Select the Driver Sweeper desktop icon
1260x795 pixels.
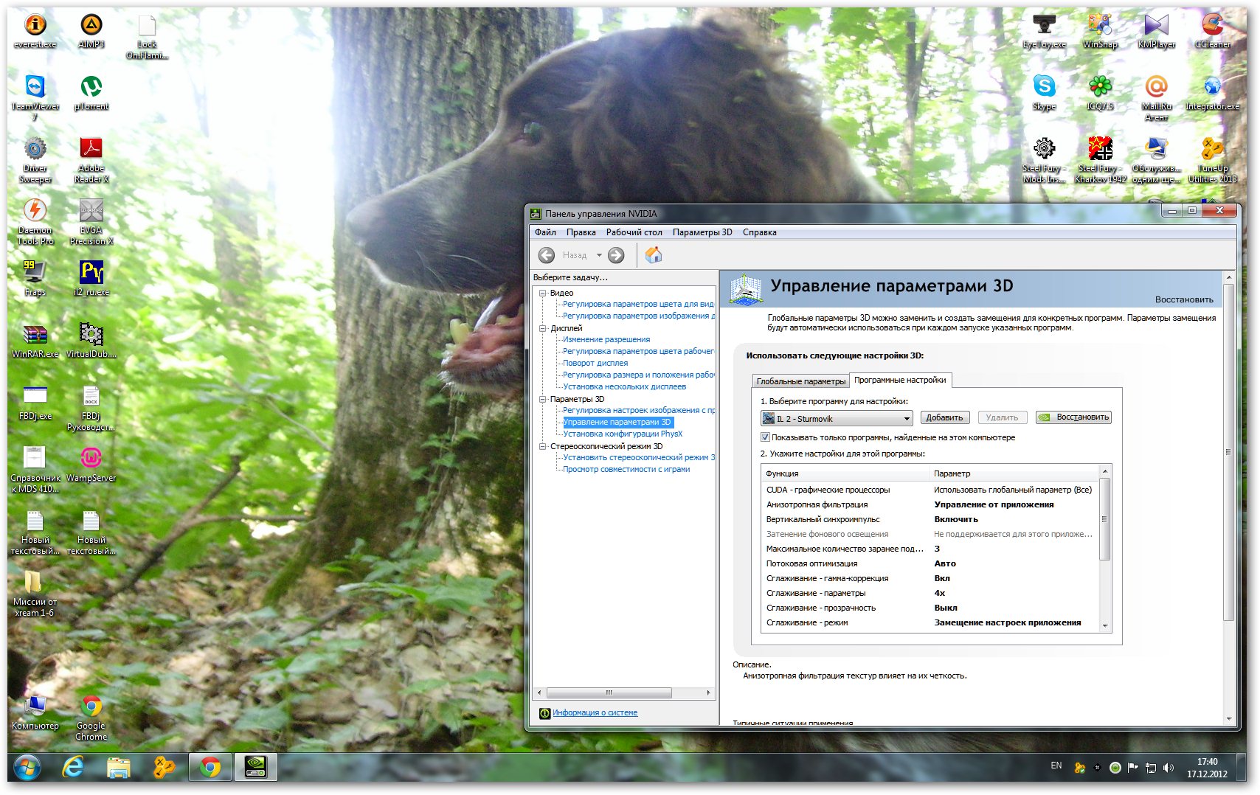[35, 160]
